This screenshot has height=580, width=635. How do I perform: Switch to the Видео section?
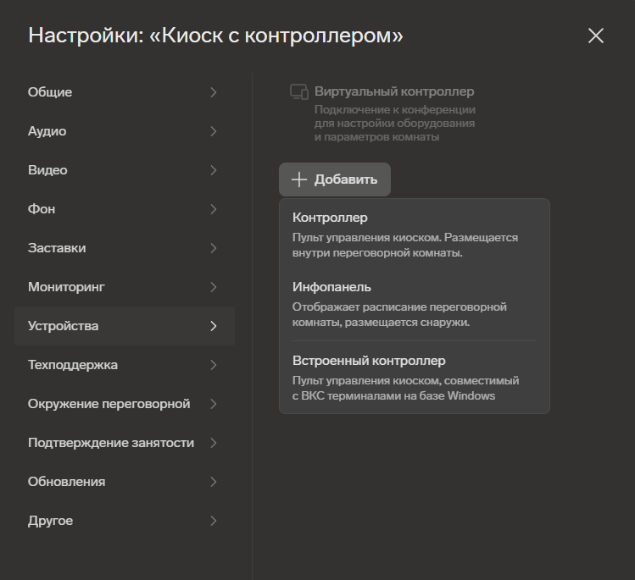47,170
